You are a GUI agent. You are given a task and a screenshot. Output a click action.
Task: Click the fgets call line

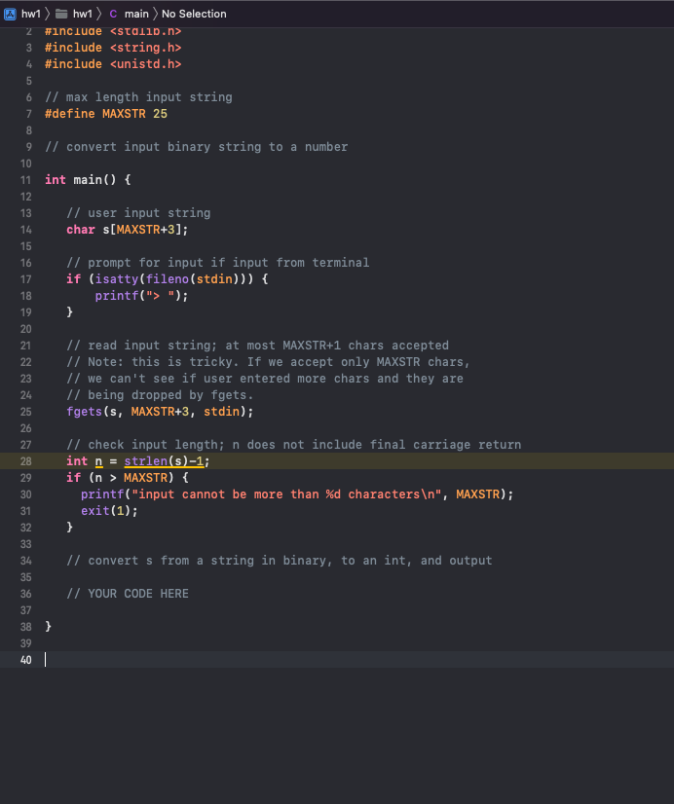point(160,412)
